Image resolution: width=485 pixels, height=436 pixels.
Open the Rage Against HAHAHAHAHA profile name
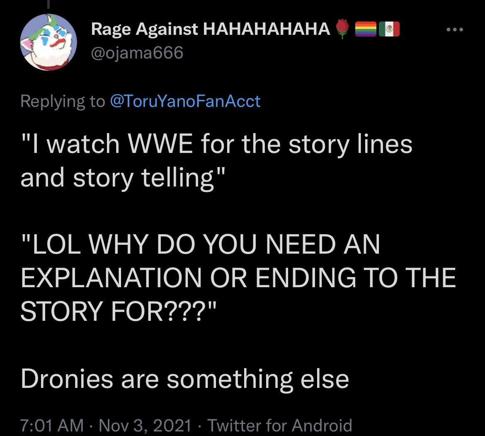coord(211,29)
